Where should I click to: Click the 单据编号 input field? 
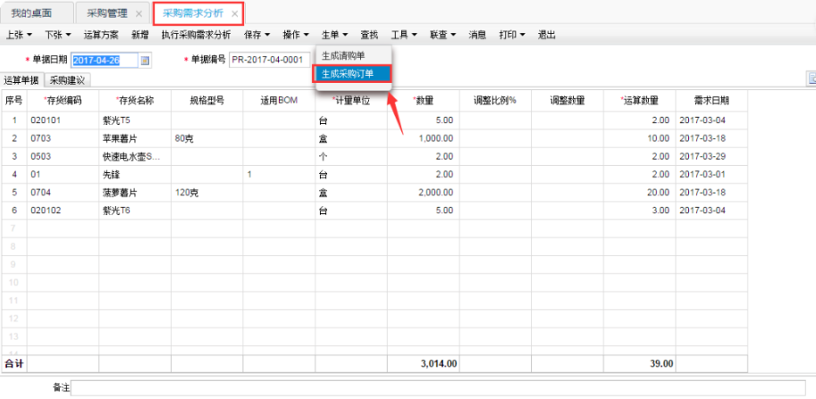[x=270, y=61]
